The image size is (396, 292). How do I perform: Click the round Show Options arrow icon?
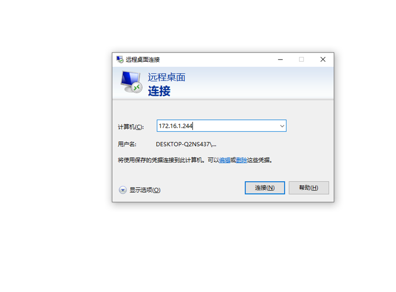click(123, 190)
